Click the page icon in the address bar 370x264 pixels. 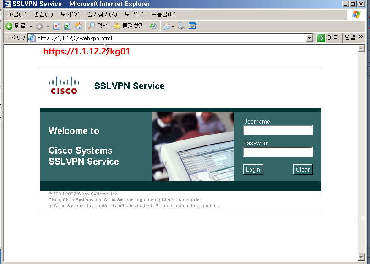click(32, 38)
